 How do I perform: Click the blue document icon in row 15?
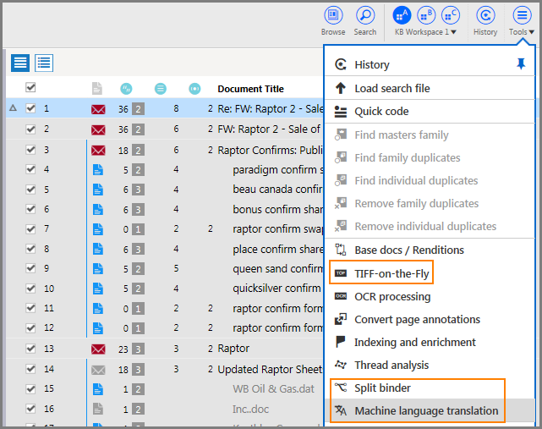click(x=98, y=389)
